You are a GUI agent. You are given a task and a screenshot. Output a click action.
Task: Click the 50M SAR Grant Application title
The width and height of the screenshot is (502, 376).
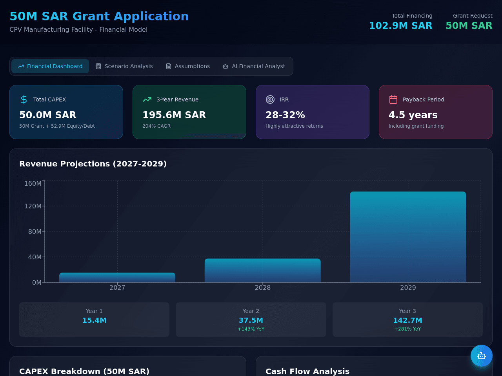[x=99, y=16]
